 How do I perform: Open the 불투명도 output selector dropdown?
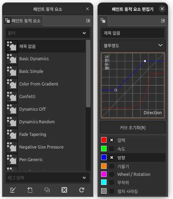133,46
